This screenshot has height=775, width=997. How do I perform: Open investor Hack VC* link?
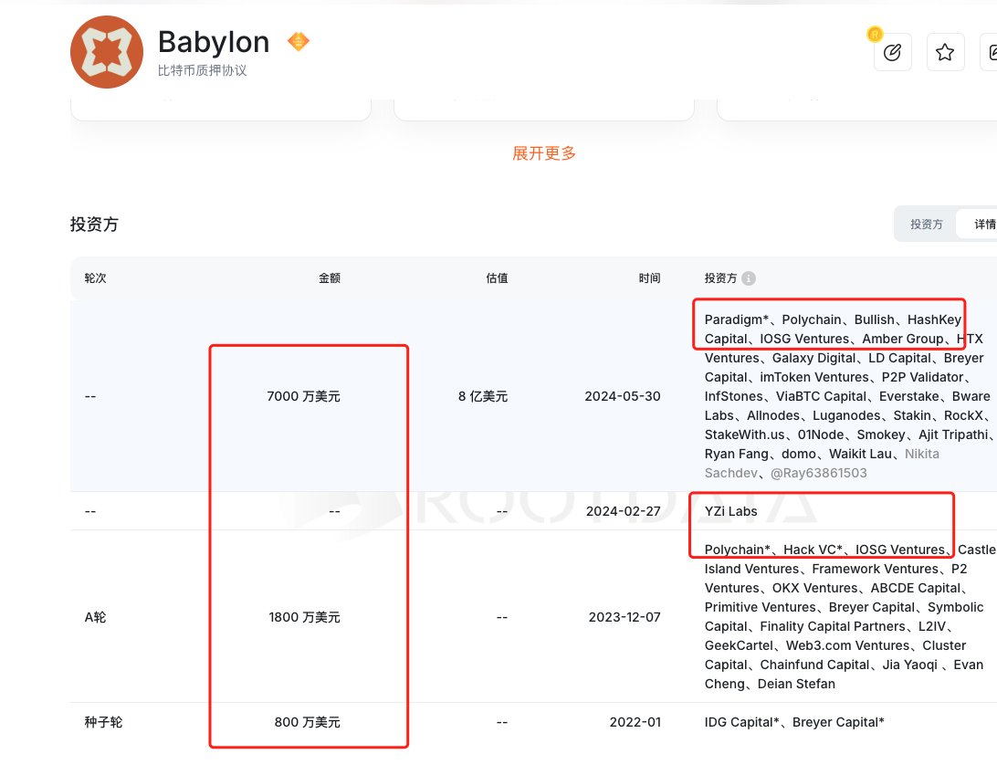coord(813,550)
